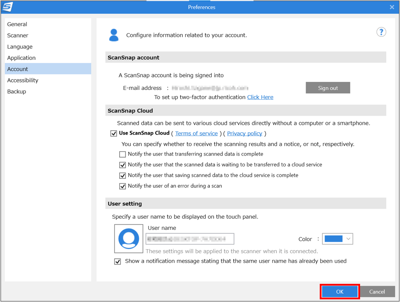The image size is (400, 302).
Task: Open the two-factor authentication Click Here link
Action: click(260, 97)
